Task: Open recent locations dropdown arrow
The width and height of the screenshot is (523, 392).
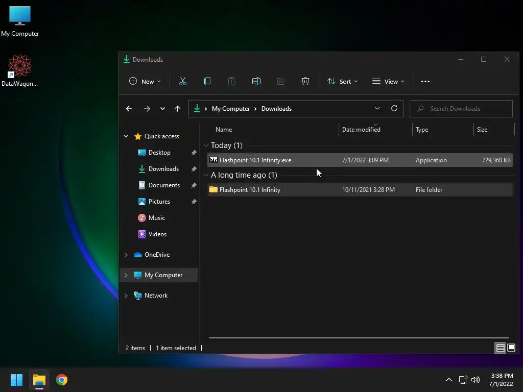Action: coord(162,109)
